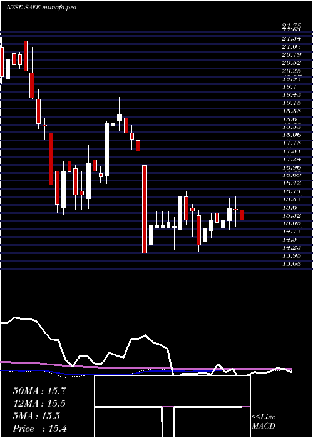Click the 13.68 price axis label

pyautogui.click(x=291, y=264)
